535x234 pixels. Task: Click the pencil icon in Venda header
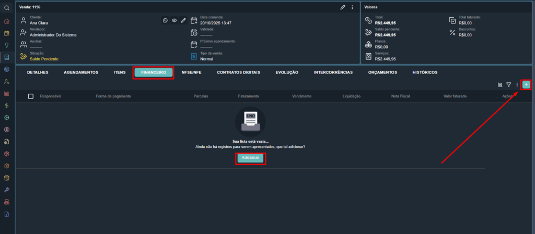pos(343,7)
